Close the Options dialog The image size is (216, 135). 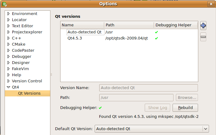[211, 4]
